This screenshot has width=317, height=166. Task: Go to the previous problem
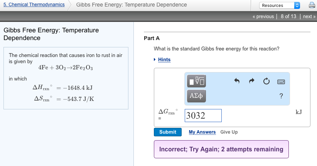coord(263,17)
